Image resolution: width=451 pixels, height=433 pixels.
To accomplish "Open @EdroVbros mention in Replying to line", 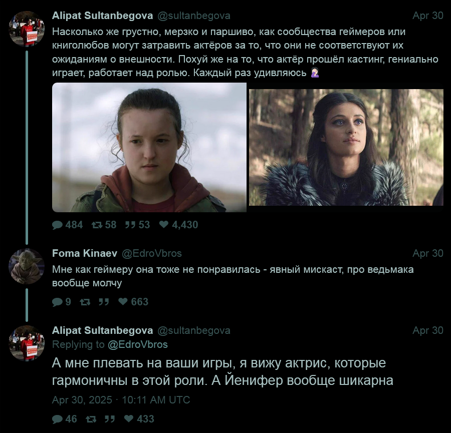I will [x=137, y=344].
